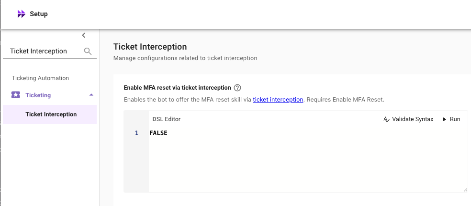Focus the sidebar search field

click(43, 51)
